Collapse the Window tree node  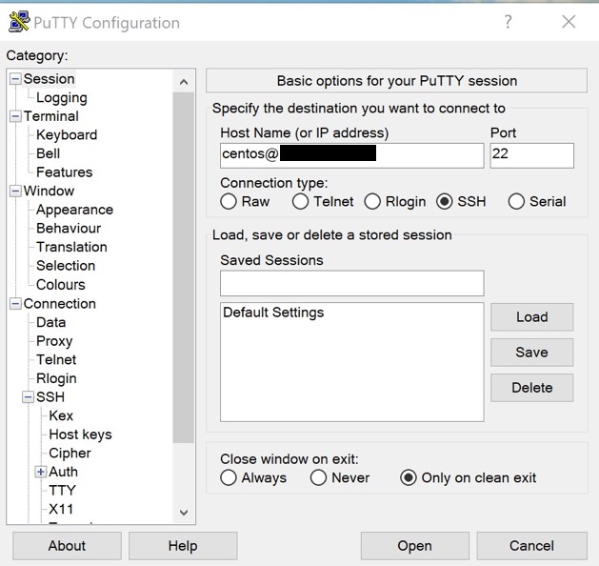click(15, 192)
